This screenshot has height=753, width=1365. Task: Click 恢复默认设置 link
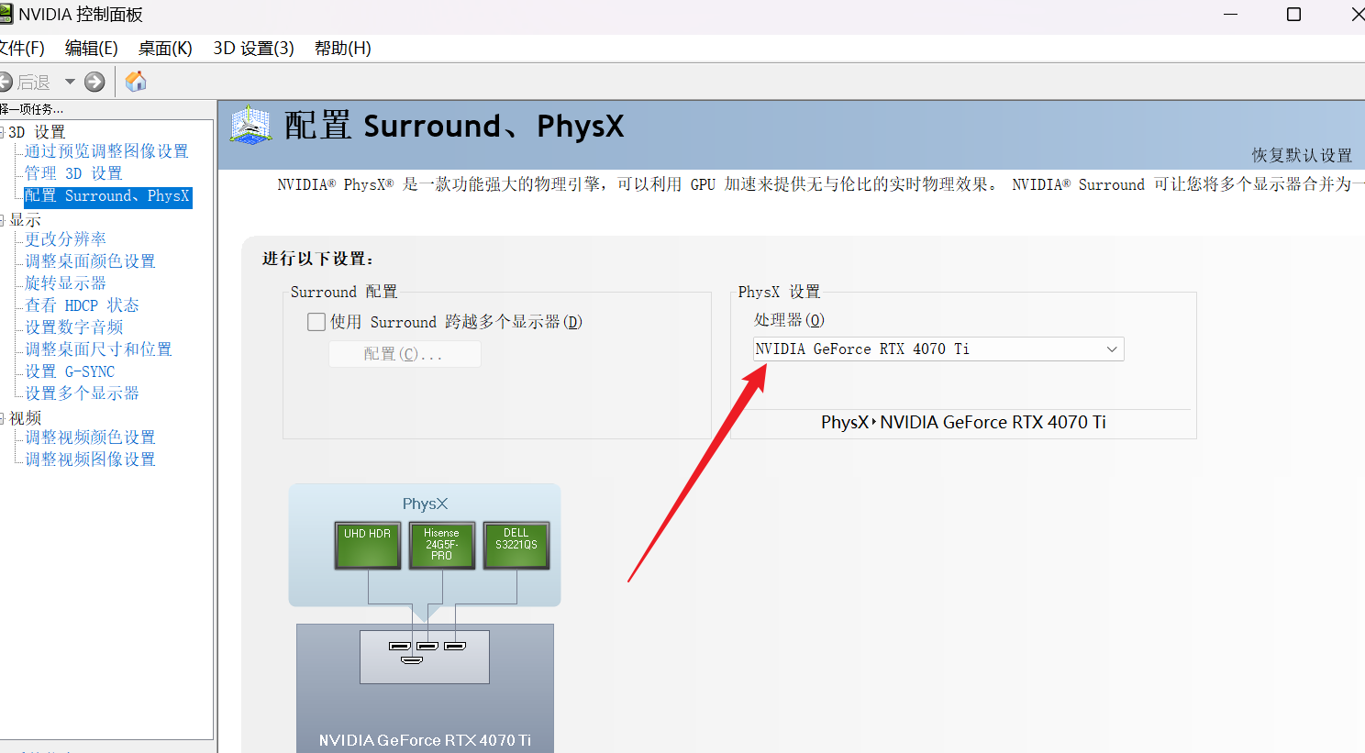coord(1302,155)
